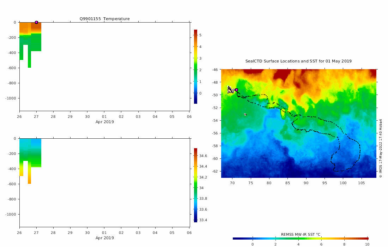Click the 'REMSS MW-IR SST °C' label
Image resolution: width=388 pixels, height=247 pixels.
pyautogui.click(x=301, y=234)
